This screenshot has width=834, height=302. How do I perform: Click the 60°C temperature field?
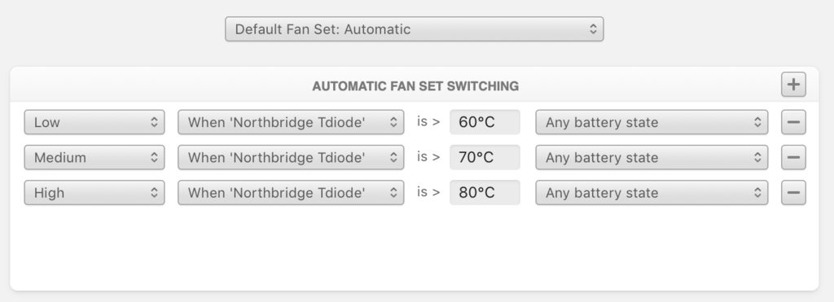point(485,122)
